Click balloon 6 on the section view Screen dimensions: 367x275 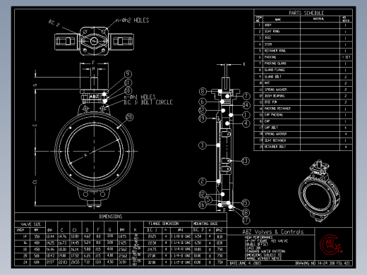pos(203,102)
